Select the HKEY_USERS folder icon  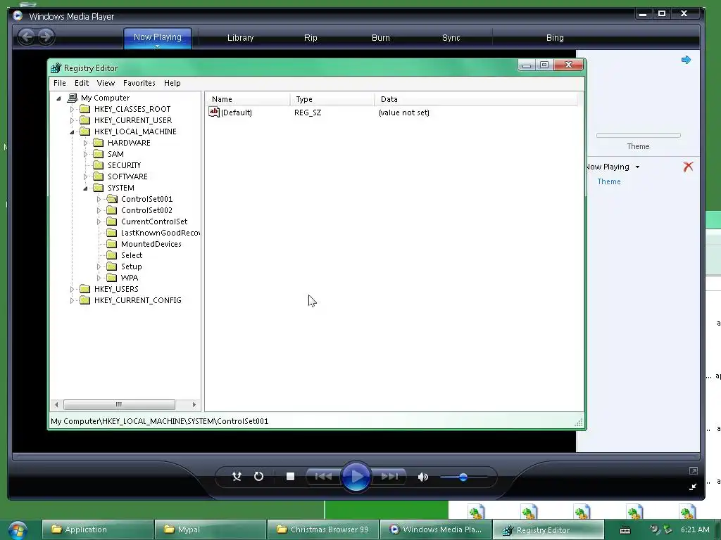pyautogui.click(x=84, y=289)
